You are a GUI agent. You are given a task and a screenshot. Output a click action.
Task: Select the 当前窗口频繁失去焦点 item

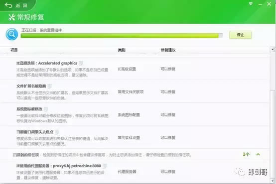[135, 137]
